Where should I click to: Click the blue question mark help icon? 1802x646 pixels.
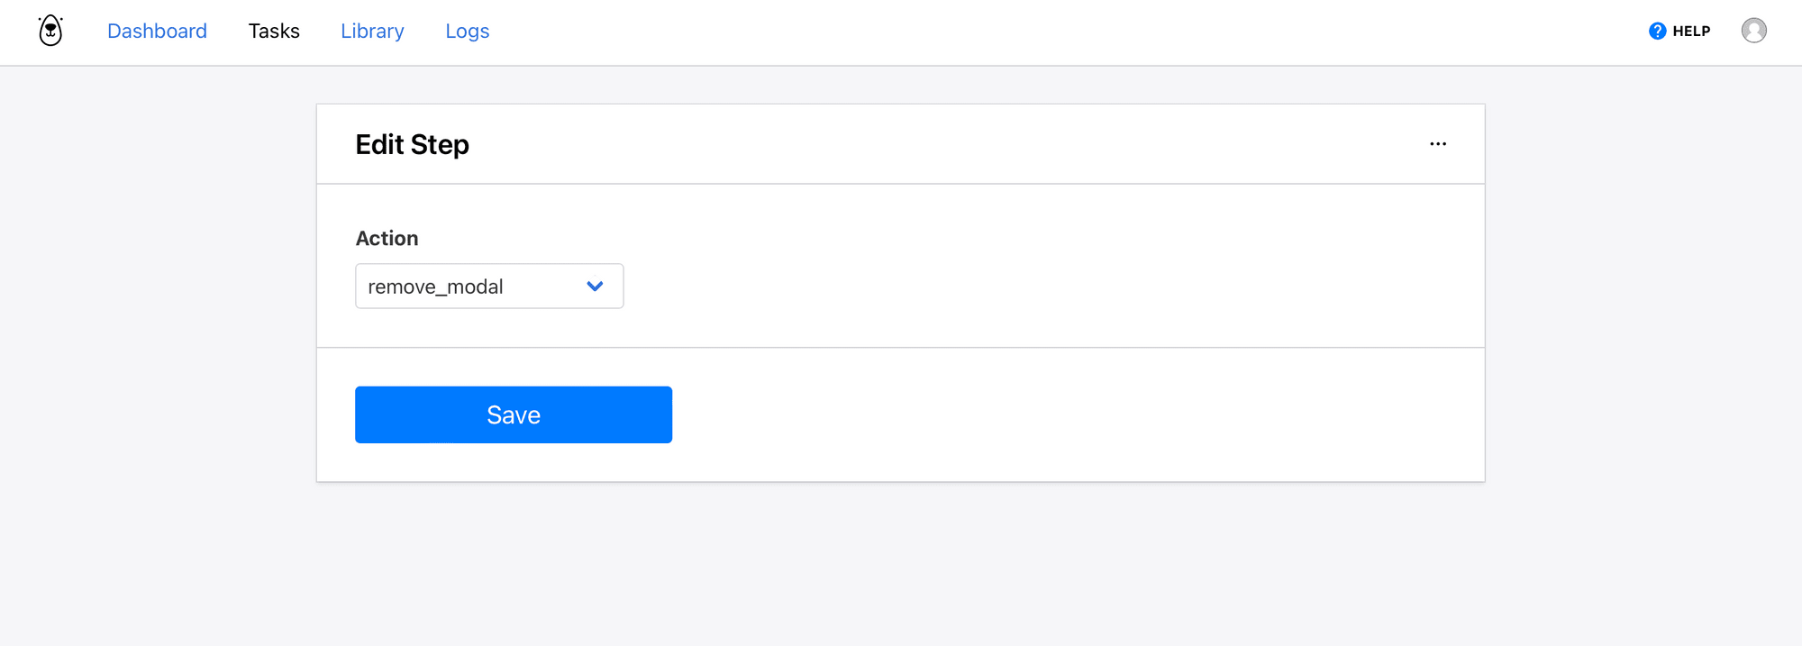tap(1657, 31)
